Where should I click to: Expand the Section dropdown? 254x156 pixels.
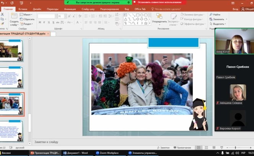click(x=28, y=24)
